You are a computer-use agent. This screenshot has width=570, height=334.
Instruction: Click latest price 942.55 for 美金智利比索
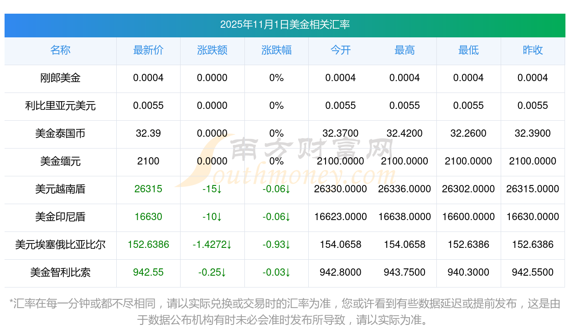[148, 272]
